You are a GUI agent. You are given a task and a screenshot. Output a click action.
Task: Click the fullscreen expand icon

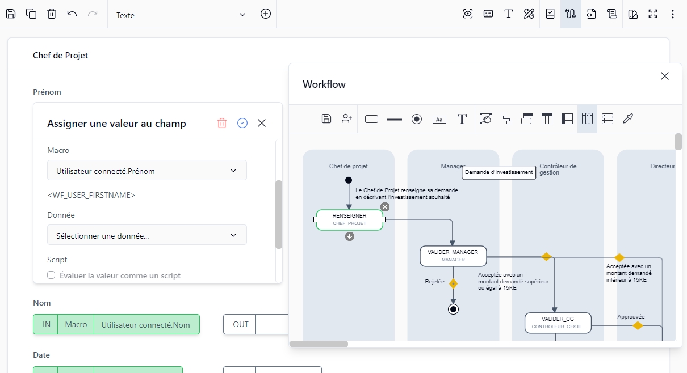[x=653, y=14]
